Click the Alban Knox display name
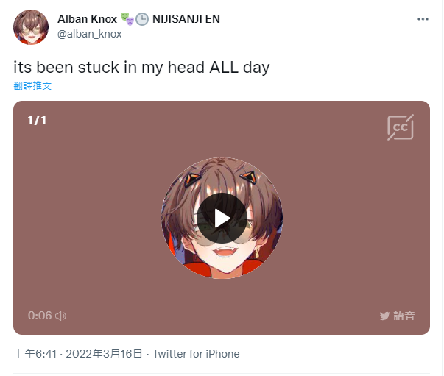444x376 pixels. point(87,19)
